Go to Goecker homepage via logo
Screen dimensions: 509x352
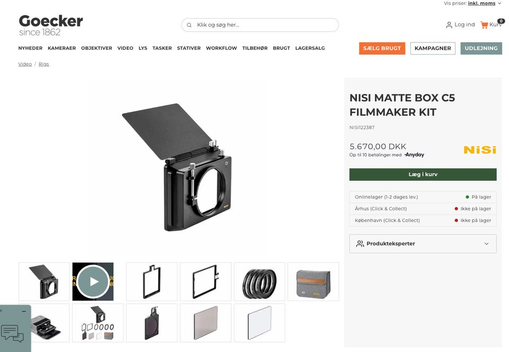[51, 25]
